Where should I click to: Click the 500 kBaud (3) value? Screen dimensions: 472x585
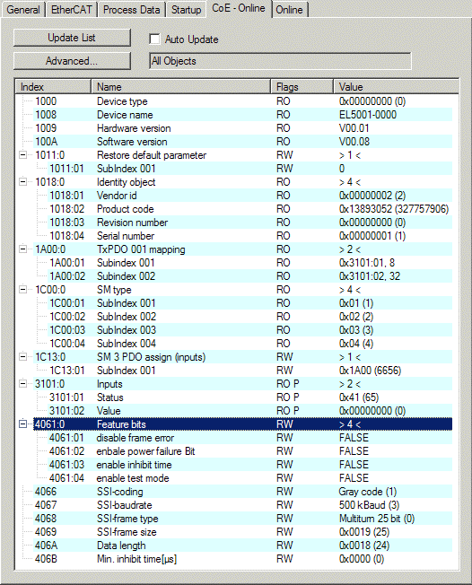pyautogui.click(x=369, y=505)
